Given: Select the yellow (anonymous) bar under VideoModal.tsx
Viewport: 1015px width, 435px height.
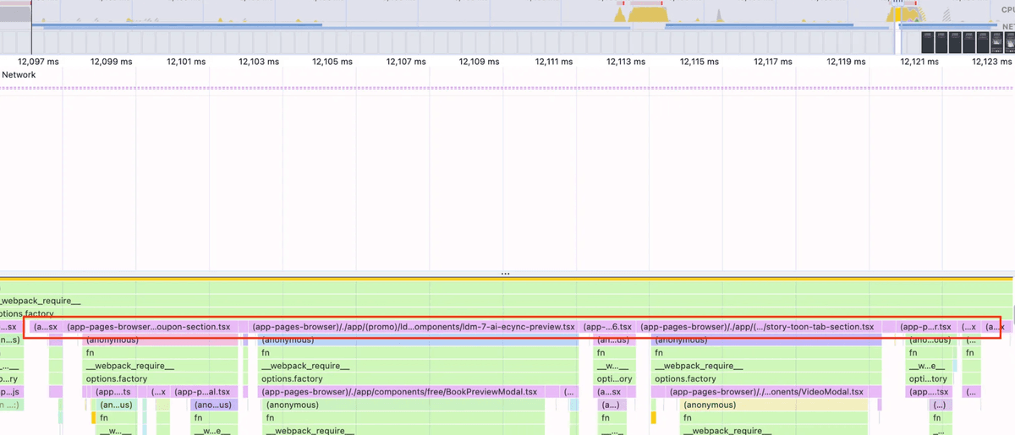Looking at the screenshot, I should tap(774, 405).
